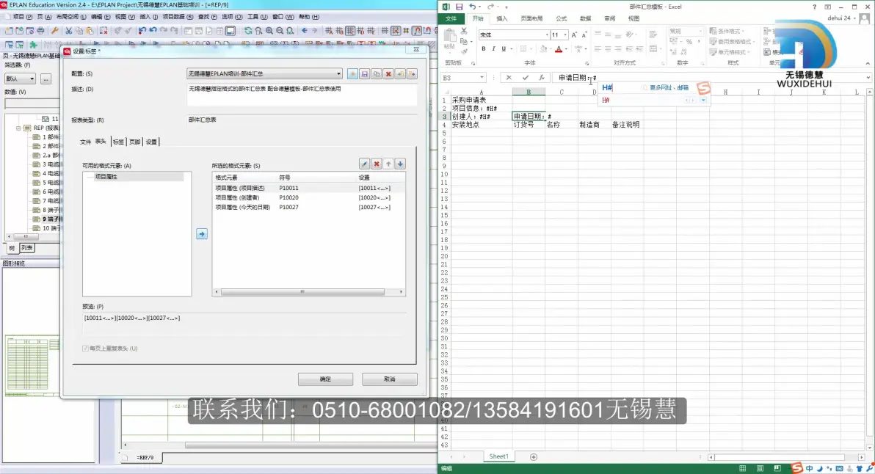Click the filter ellipsis button beside 默认
The image size is (875, 474).
click(46, 79)
